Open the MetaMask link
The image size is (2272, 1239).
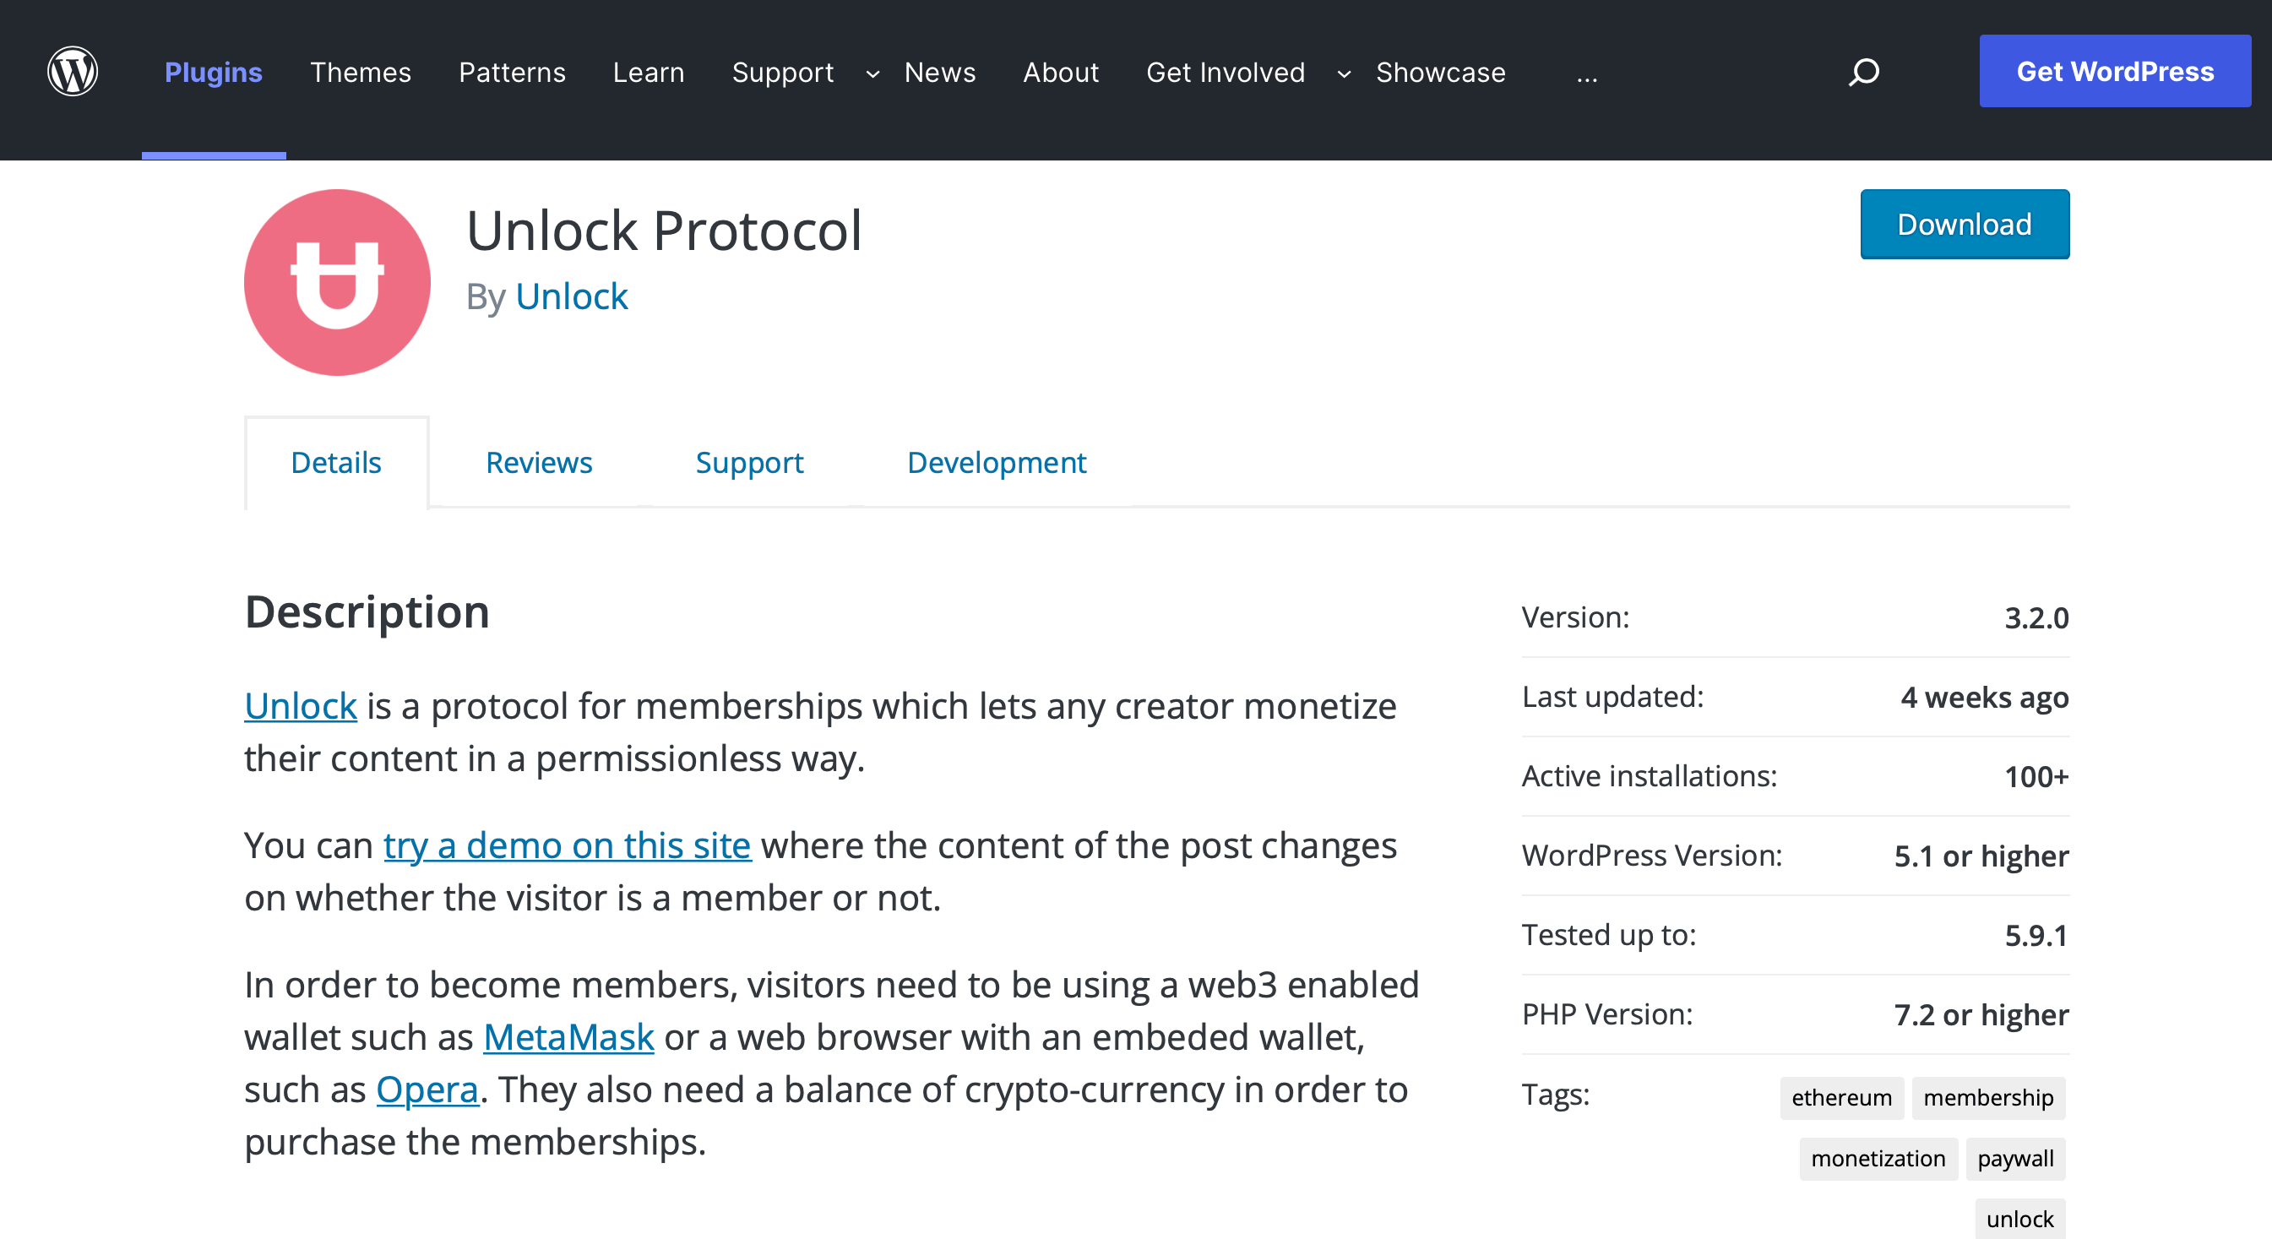click(569, 1037)
